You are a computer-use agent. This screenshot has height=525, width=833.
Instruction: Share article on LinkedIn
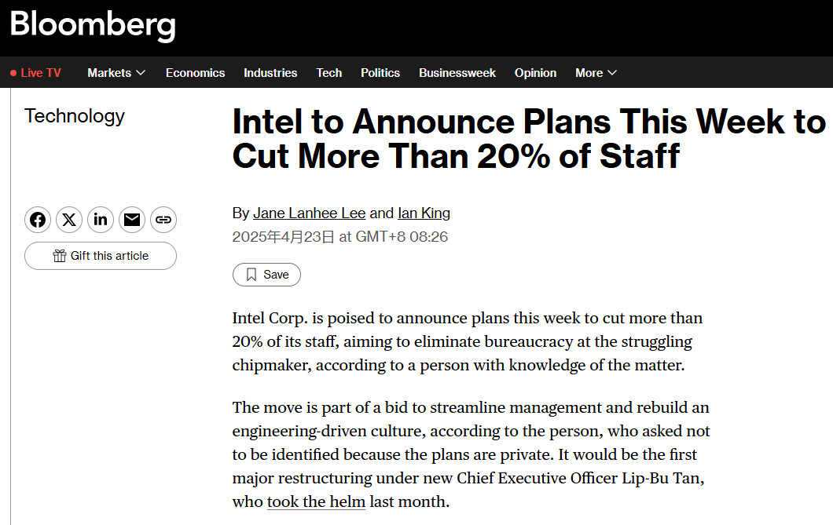click(101, 220)
